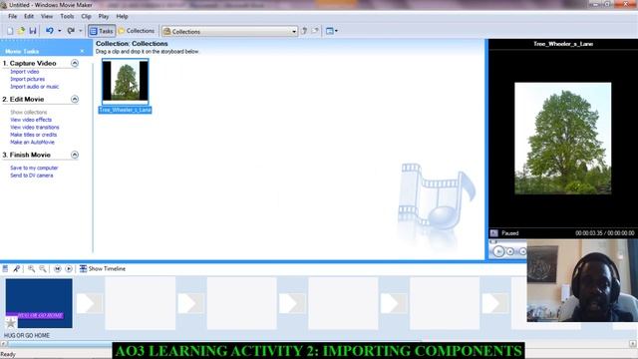Save project with the floppy disk icon

tap(33, 31)
